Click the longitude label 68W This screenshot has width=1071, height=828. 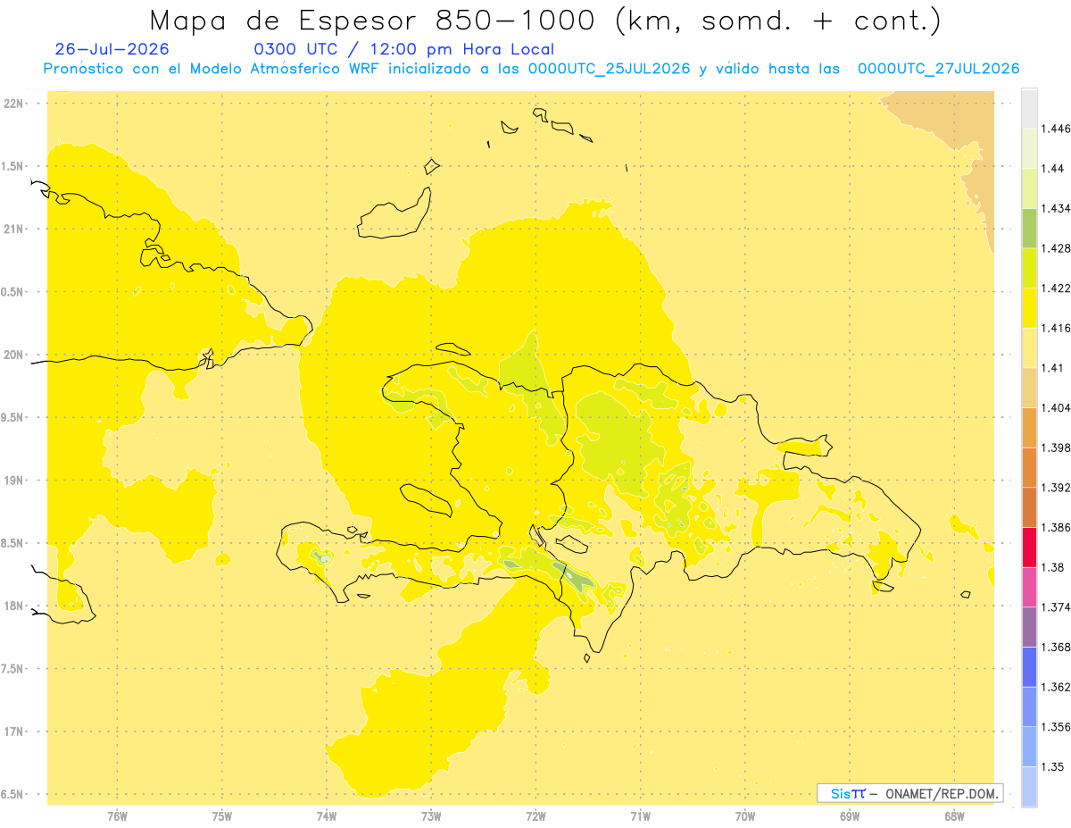tap(954, 816)
